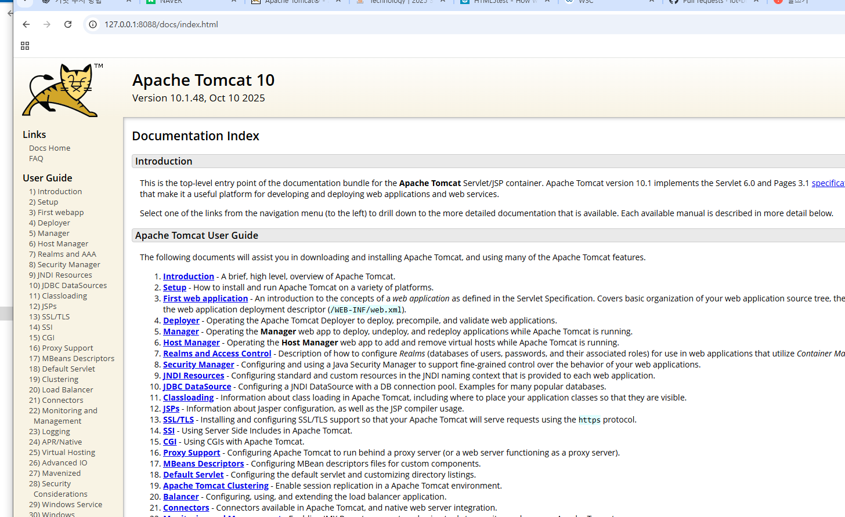This screenshot has height=517, width=845.
Task: Select sidebar item 2) Setup
Action: pyautogui.click(x=44, y=202)
